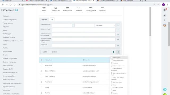The width and height of the screenshot is (170, 95).
Task: Open Задачи и Проекты in left menu
Action: click(x=10, y=20)
